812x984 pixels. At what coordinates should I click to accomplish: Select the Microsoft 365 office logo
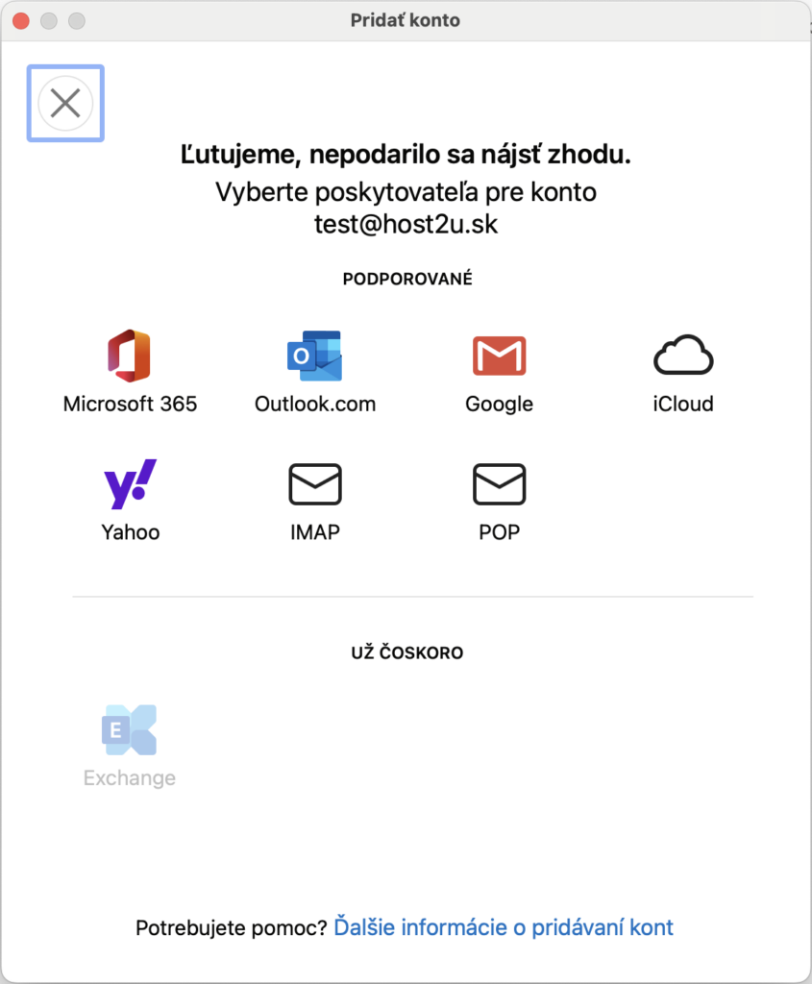[x=130, y=356]
